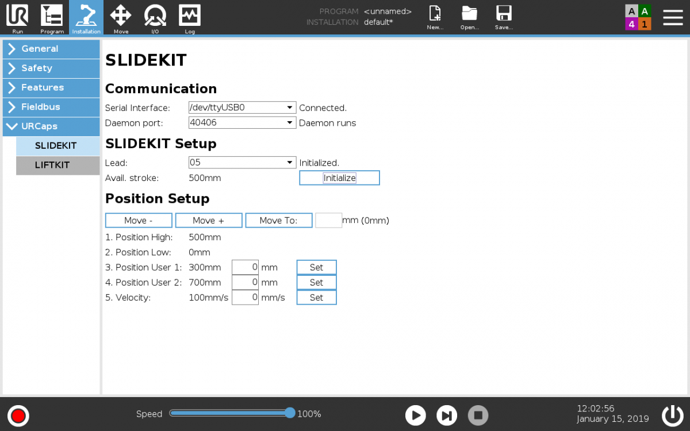This screenshot has height=431, width=690.
Task: Click the 'Initialized.' status text
Action: [319, 163]
